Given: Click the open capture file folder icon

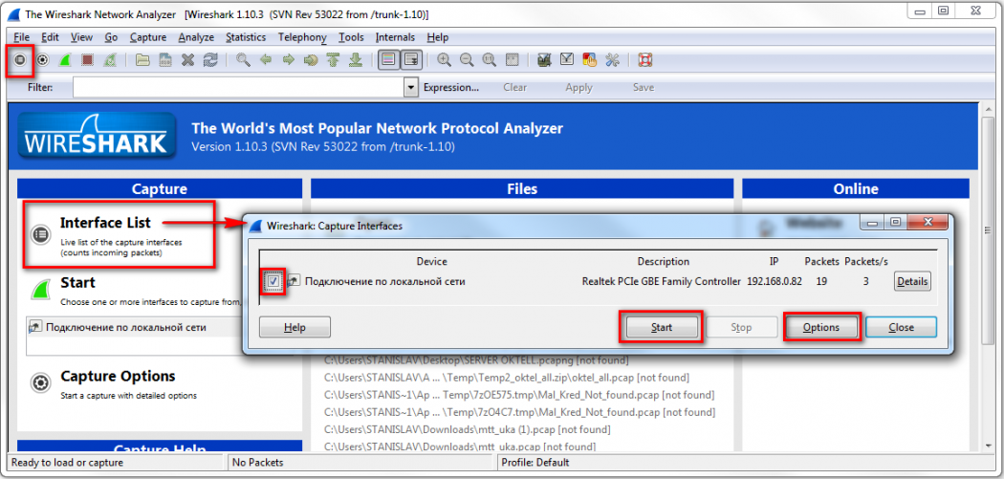Looking at the screenshot, I should pos(142,60).
